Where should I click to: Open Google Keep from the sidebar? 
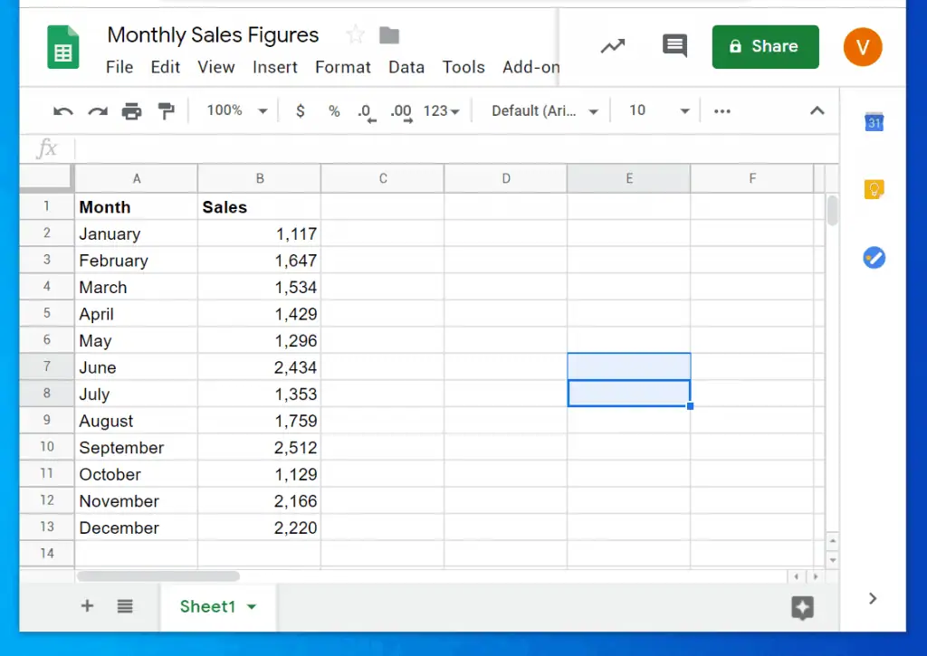pos(873,189)
